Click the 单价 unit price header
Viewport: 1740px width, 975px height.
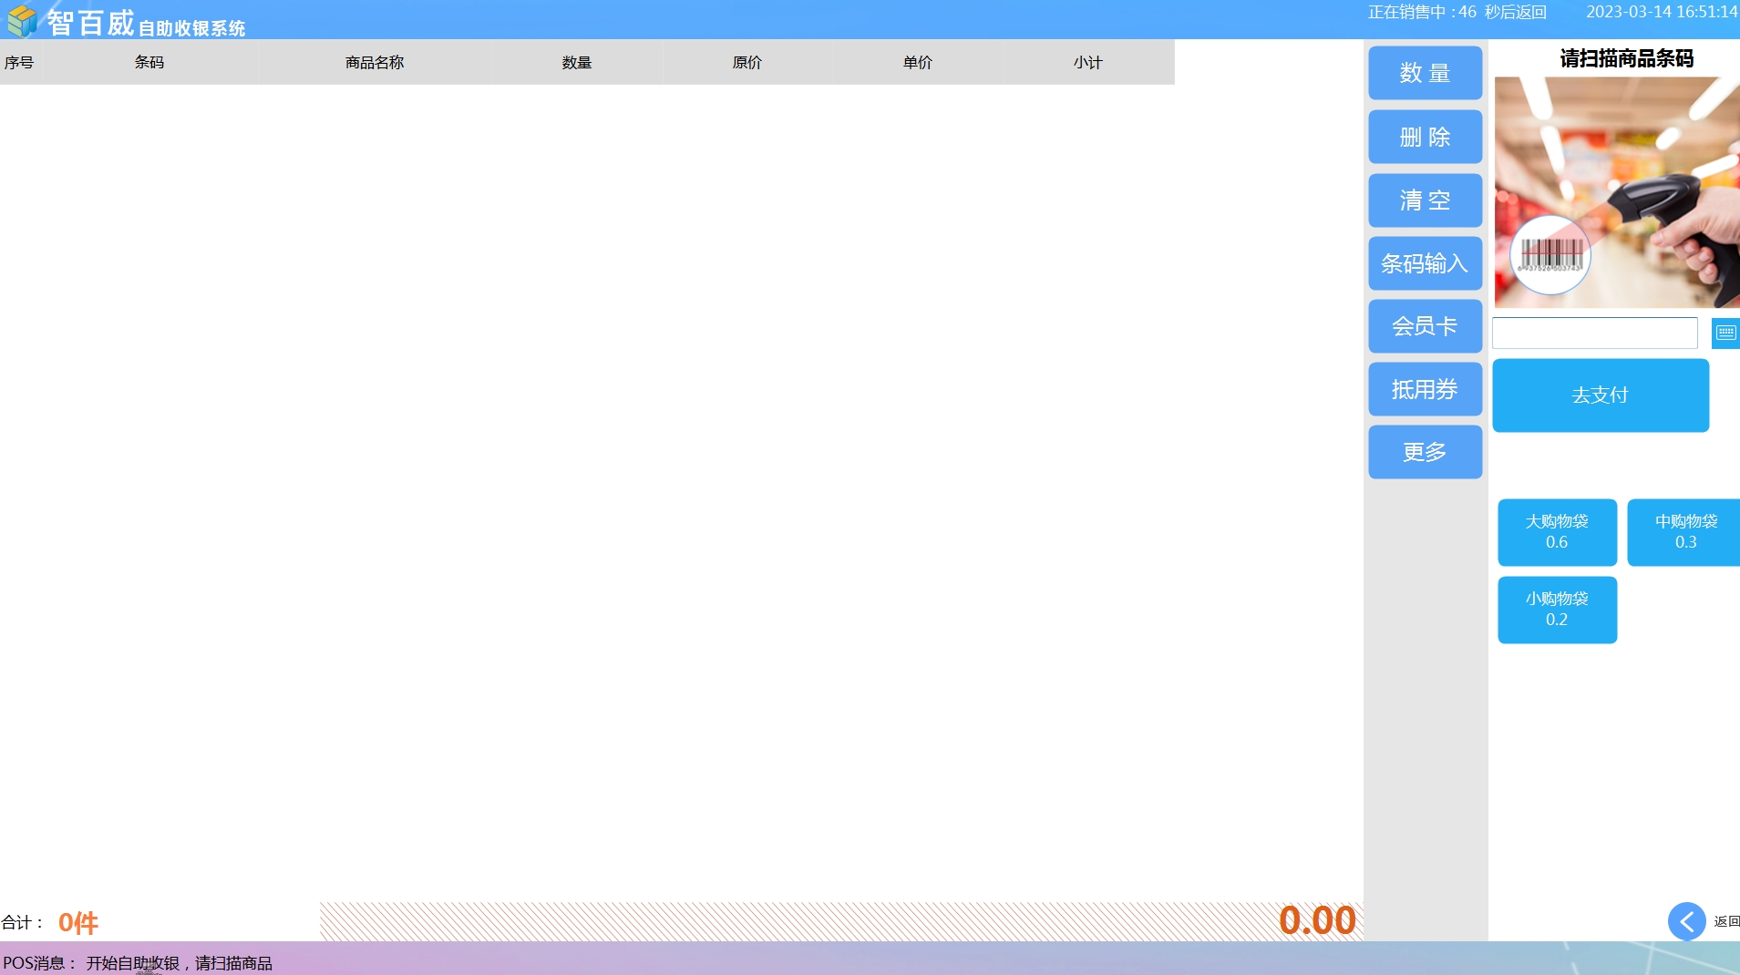coord(917,63)
